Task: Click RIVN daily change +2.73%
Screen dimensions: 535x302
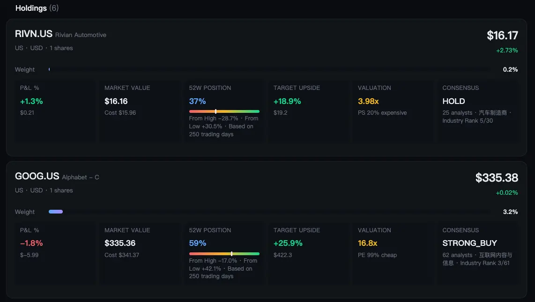Action: tap(507, 51)
